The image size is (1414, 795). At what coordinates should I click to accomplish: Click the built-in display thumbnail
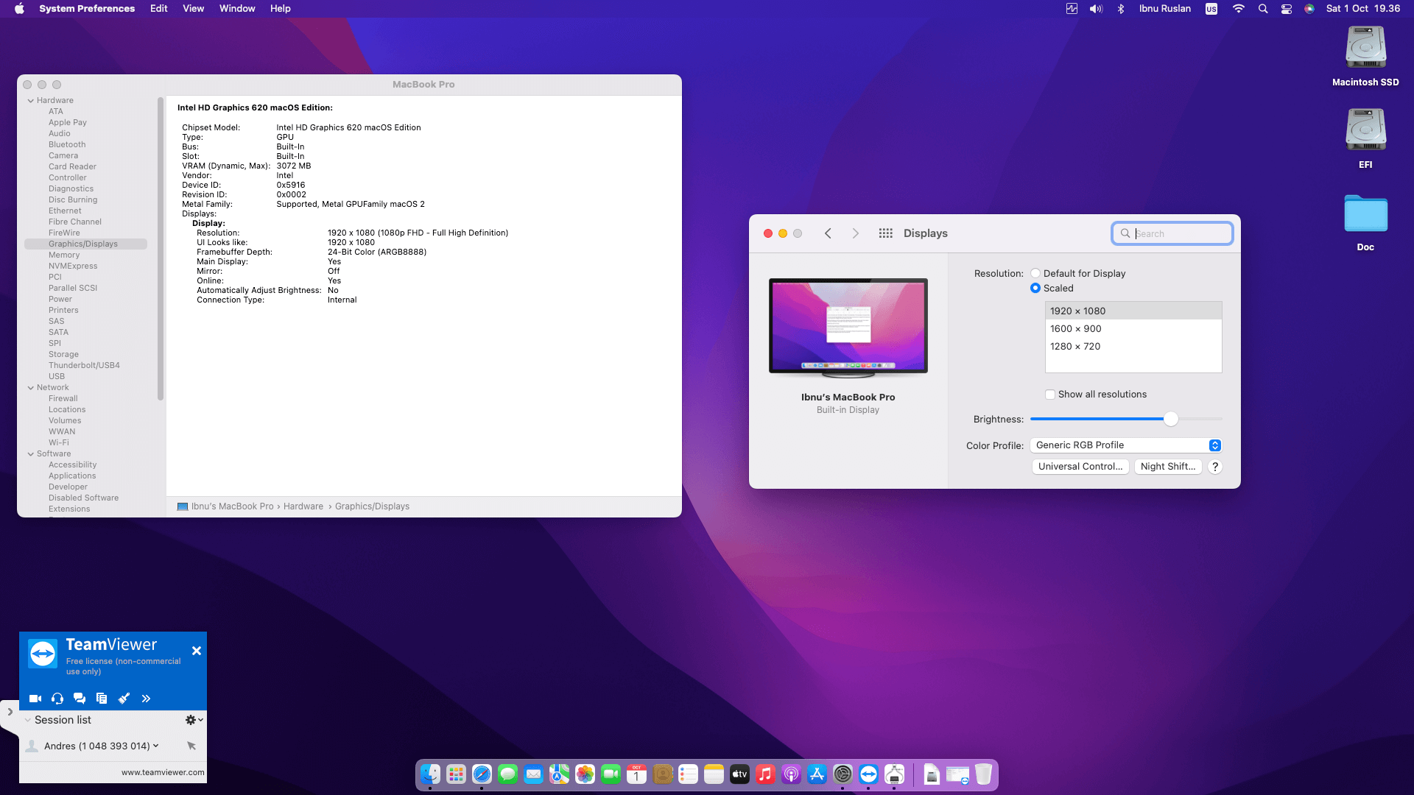[x=848, y=328]
